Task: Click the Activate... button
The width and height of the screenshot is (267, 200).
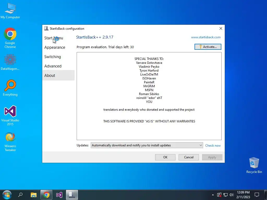Action: [208, 47]
